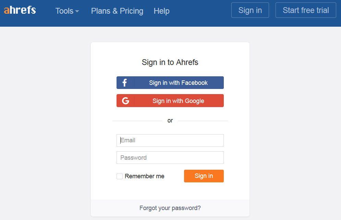Go to Plans & Pricing
The height and width of the screenshot is (220, 341).
(x=117, y=11)
